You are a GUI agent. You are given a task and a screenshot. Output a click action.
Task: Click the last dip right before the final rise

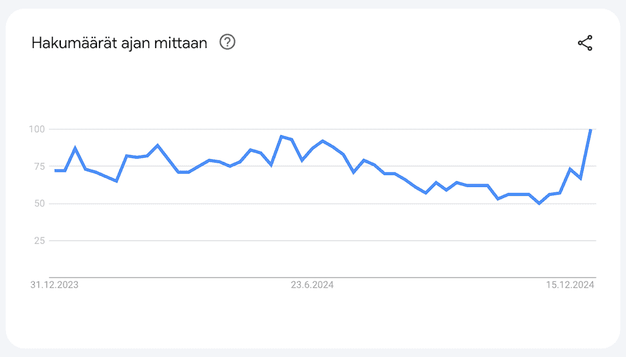tap(581, 178)
